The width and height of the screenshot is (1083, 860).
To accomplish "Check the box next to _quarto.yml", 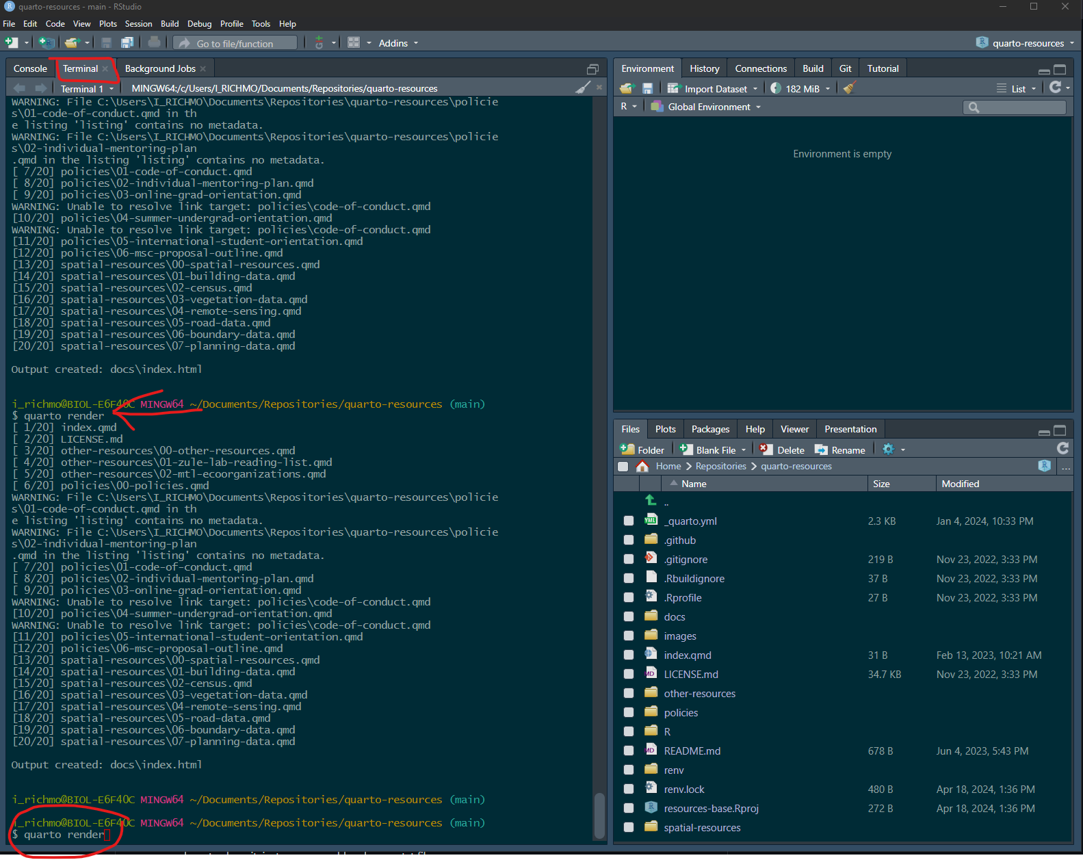I will 629,521.
